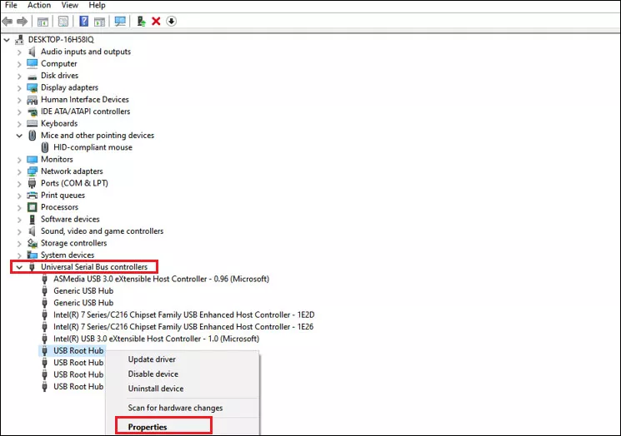Viewport: 621px width, 436px height.
Task: Open the File menu
Action: (11, 5)
